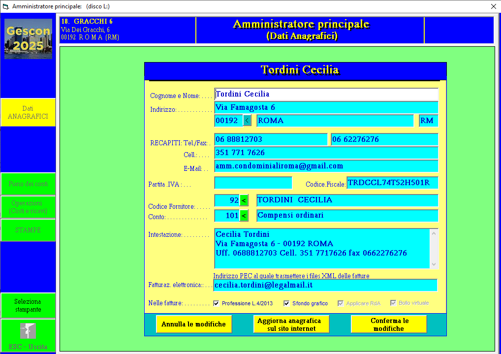This screenshot has width=501, height=354.
Task: Toggle the Professione L.4/2013 checkbox
Action: click(217, 303)
